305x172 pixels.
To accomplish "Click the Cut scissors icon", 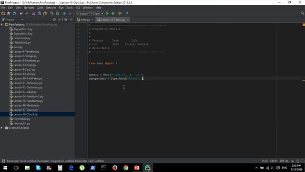I will point(34,13).
